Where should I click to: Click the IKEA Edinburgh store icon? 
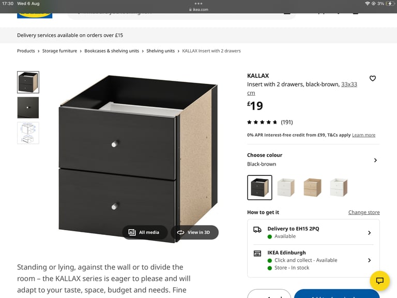pos(257,254)
